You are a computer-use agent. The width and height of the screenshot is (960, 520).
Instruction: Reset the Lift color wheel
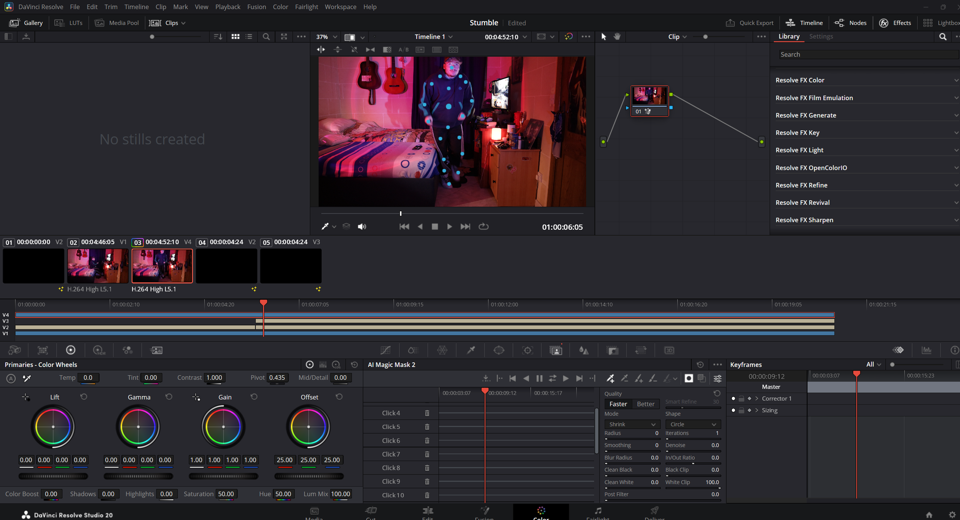pos(84,397)
